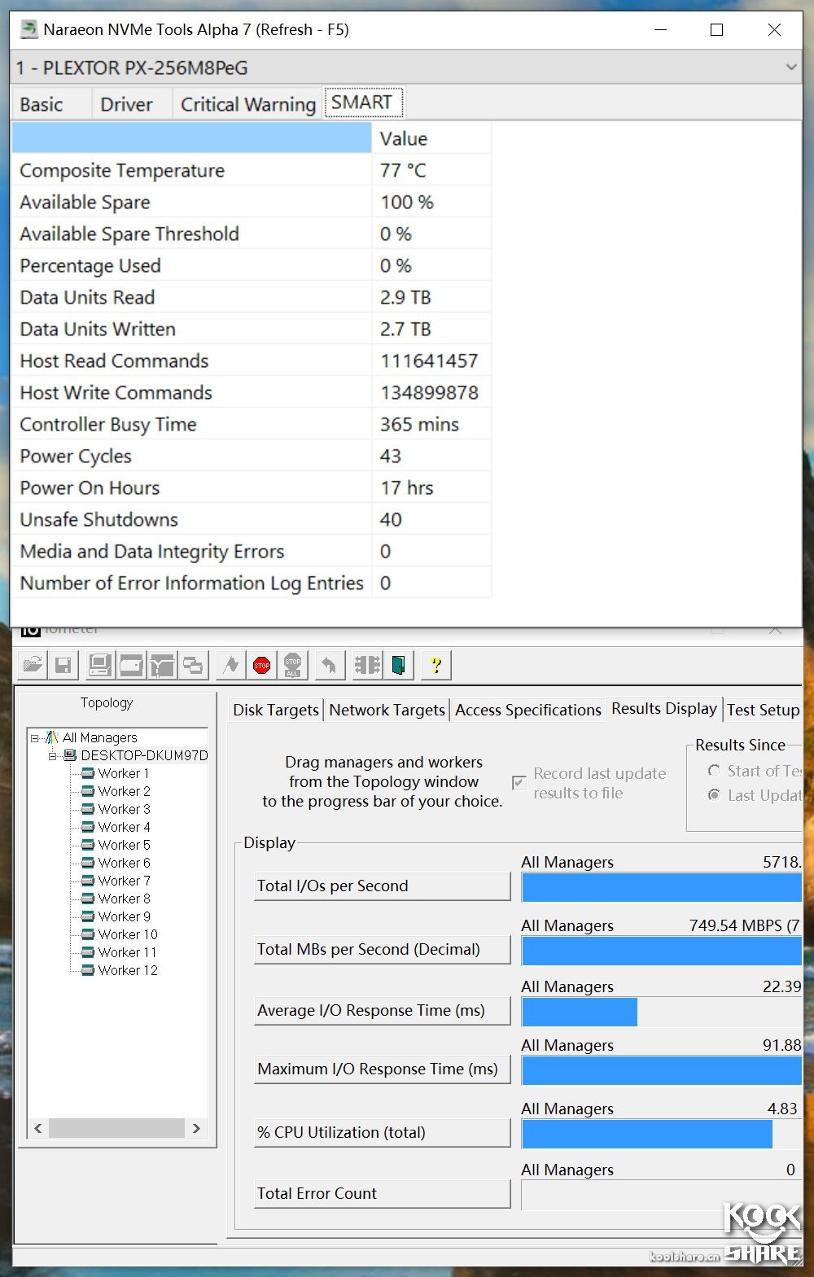Start tests with the flag icon
The width and height of the screenshot is (814, 1277).
coord(231,666)
